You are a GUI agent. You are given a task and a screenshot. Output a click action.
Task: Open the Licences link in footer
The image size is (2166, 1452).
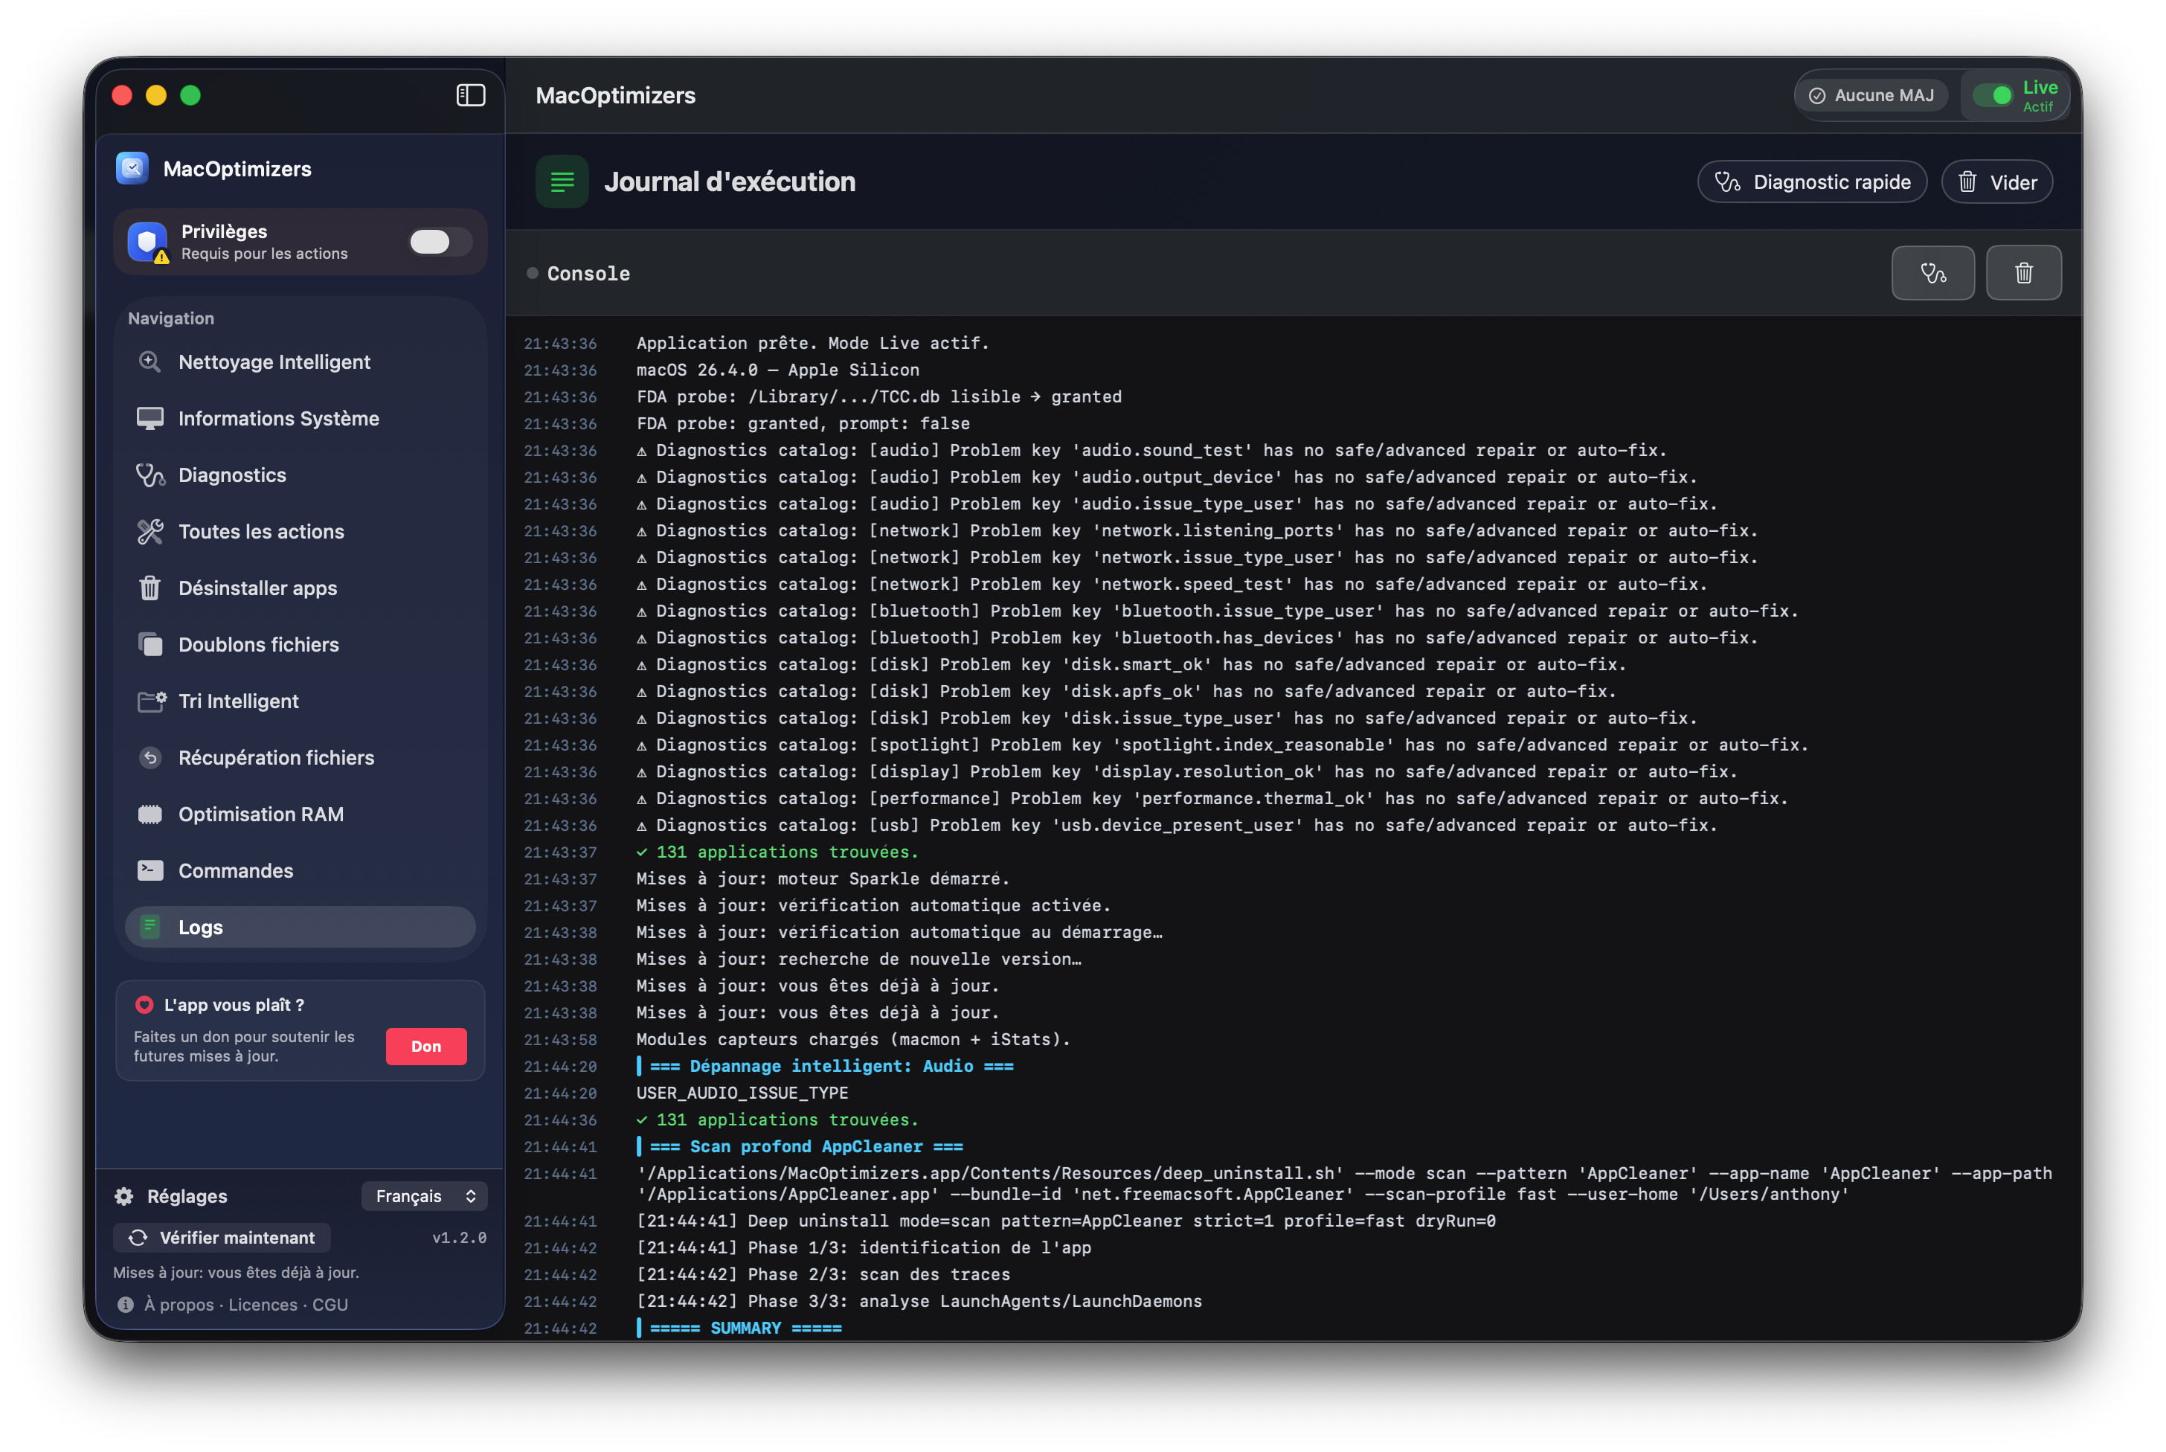263,1304
